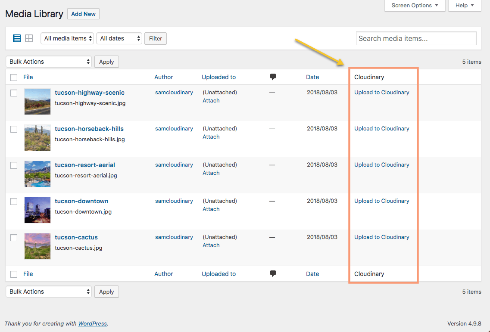
Task: Click the Add New button
Action: click(83, 14)
